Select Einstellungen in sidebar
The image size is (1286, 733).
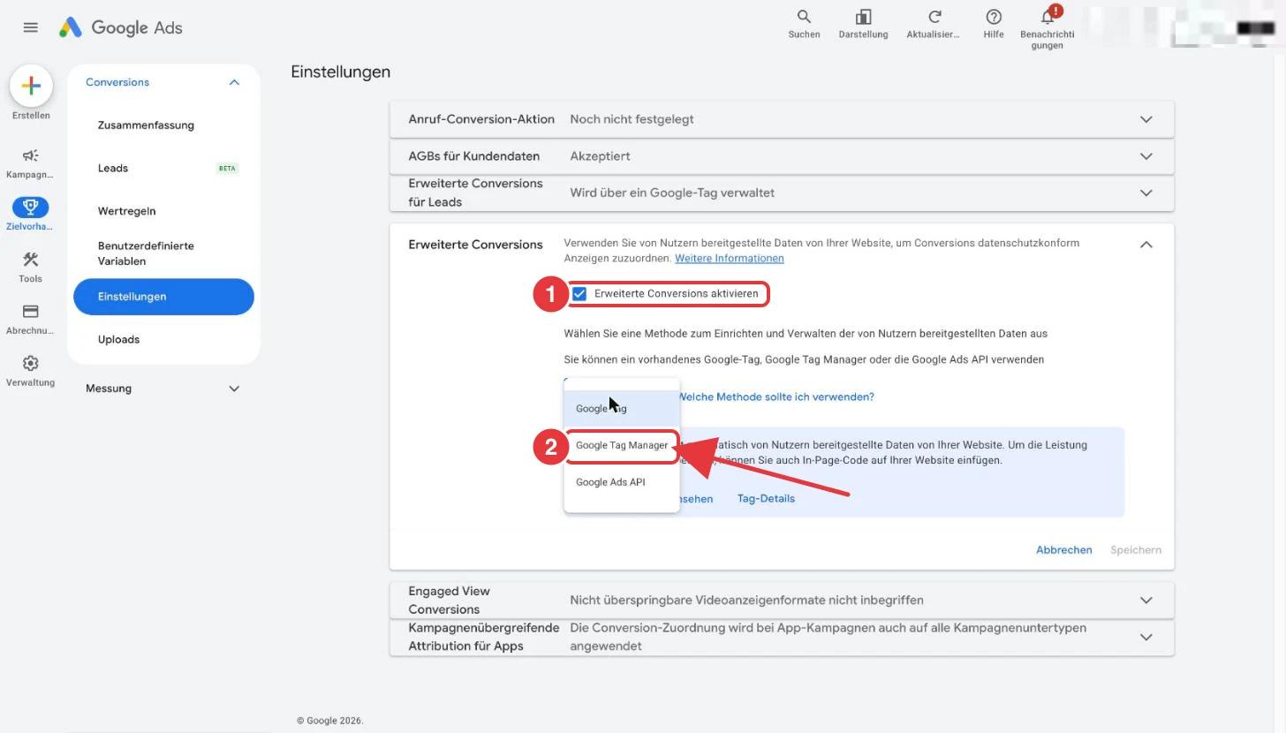[163, 297]
